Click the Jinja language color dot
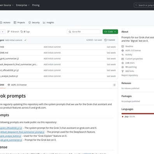This screenshot has width=154, height=154. coord(122,117)
